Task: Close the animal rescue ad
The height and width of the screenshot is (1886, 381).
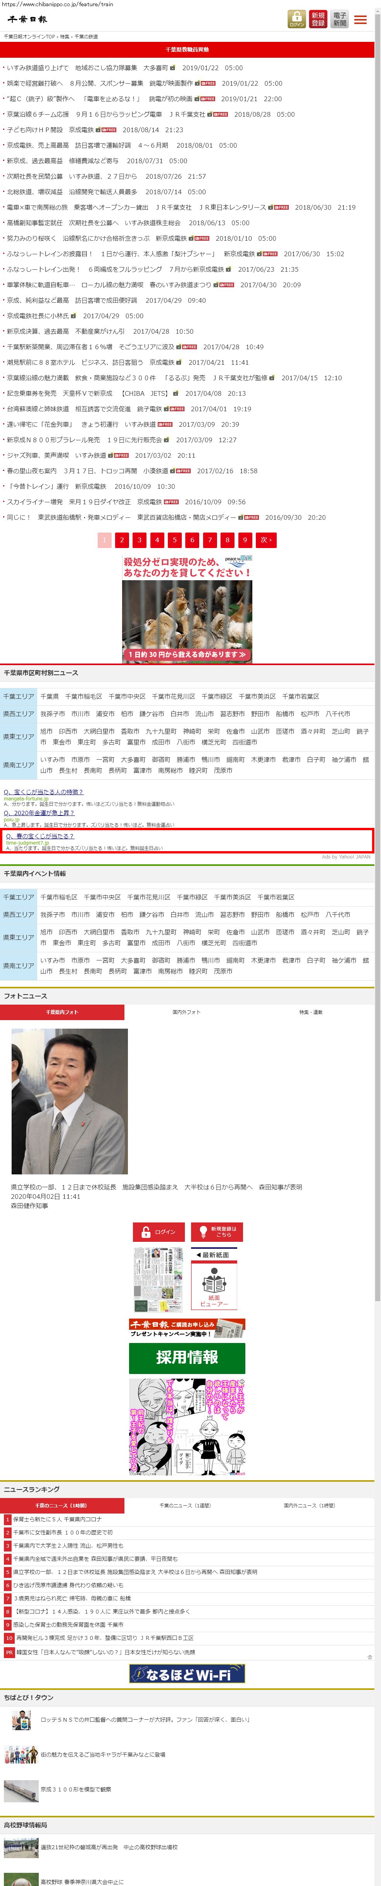Action: point(249,559)
